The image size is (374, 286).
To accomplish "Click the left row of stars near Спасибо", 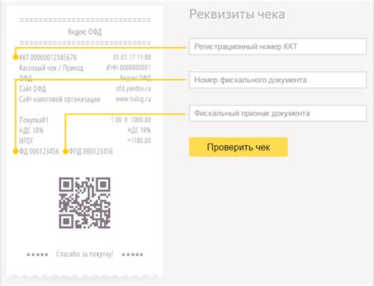I will (37, 254).
